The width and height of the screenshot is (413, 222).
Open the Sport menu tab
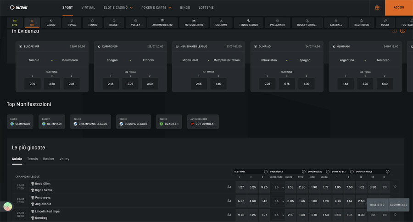click(68, 8)
